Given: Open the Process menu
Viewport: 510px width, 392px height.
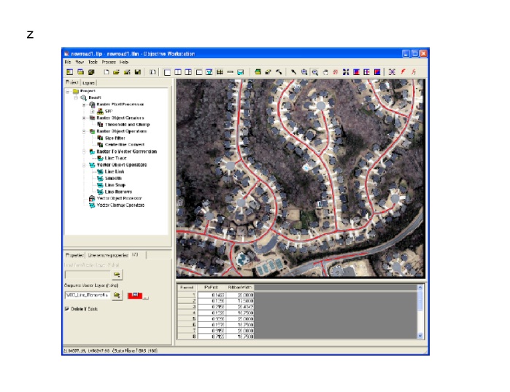Looking at the screenshot, I should 108,63.
